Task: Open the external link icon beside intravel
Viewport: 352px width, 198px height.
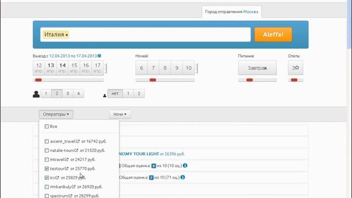Action: (67, 159)
